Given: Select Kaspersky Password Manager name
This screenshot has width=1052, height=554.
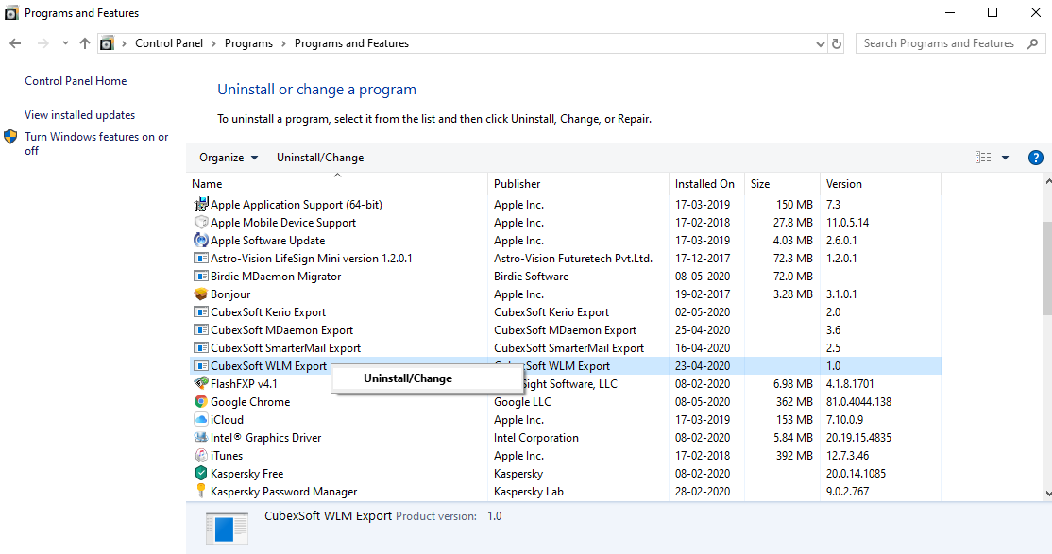Looking at the screenshot, I should pos(284,491).
